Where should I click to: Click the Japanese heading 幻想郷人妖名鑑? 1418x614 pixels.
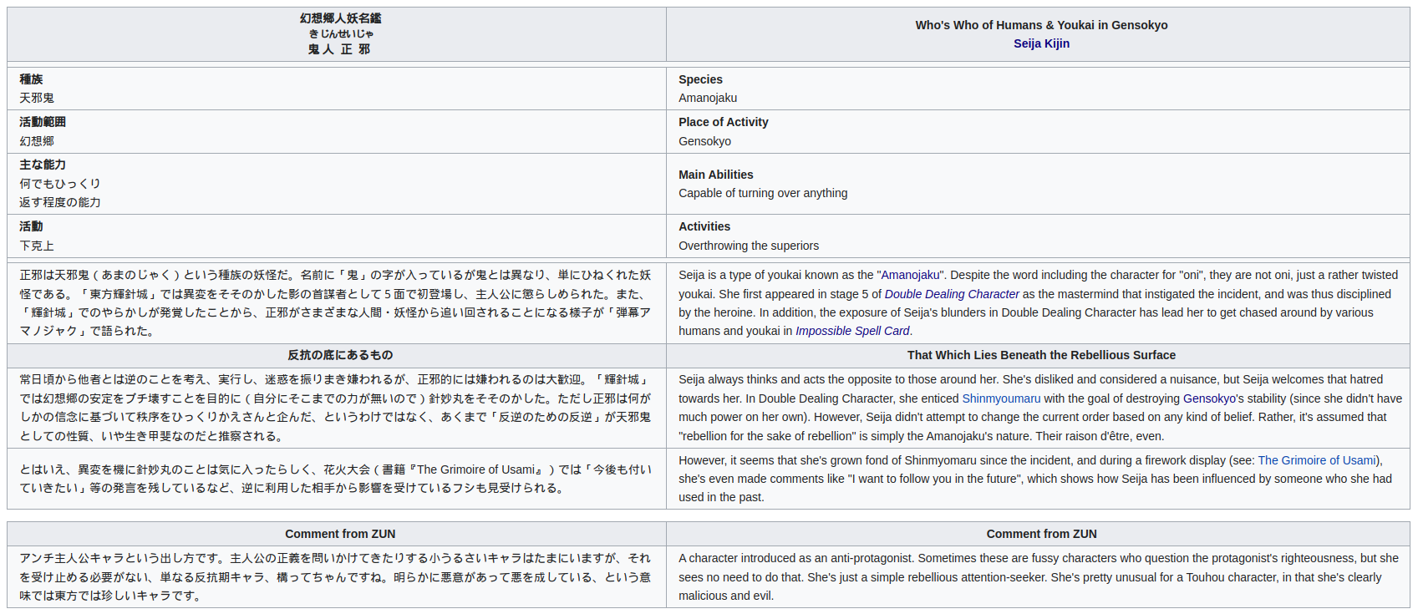(341, 18)
